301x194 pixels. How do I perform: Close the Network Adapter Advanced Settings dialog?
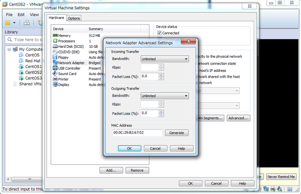[188, 41]
